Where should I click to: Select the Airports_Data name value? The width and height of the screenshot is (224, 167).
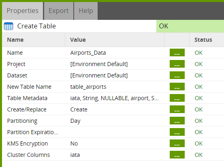(88, 53)
